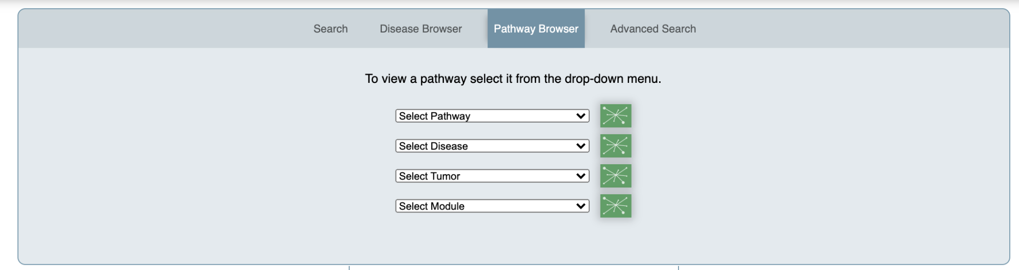Image resolution: width=1019 pixels, height=270 pixels.
Task: Switch to the Search tab
Action: [x=330, y=29]
